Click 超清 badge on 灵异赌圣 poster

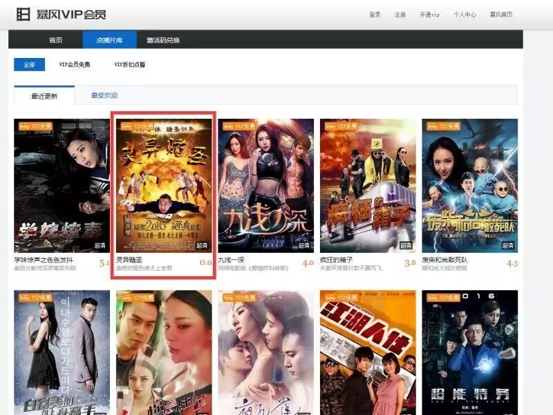[202, 245]
